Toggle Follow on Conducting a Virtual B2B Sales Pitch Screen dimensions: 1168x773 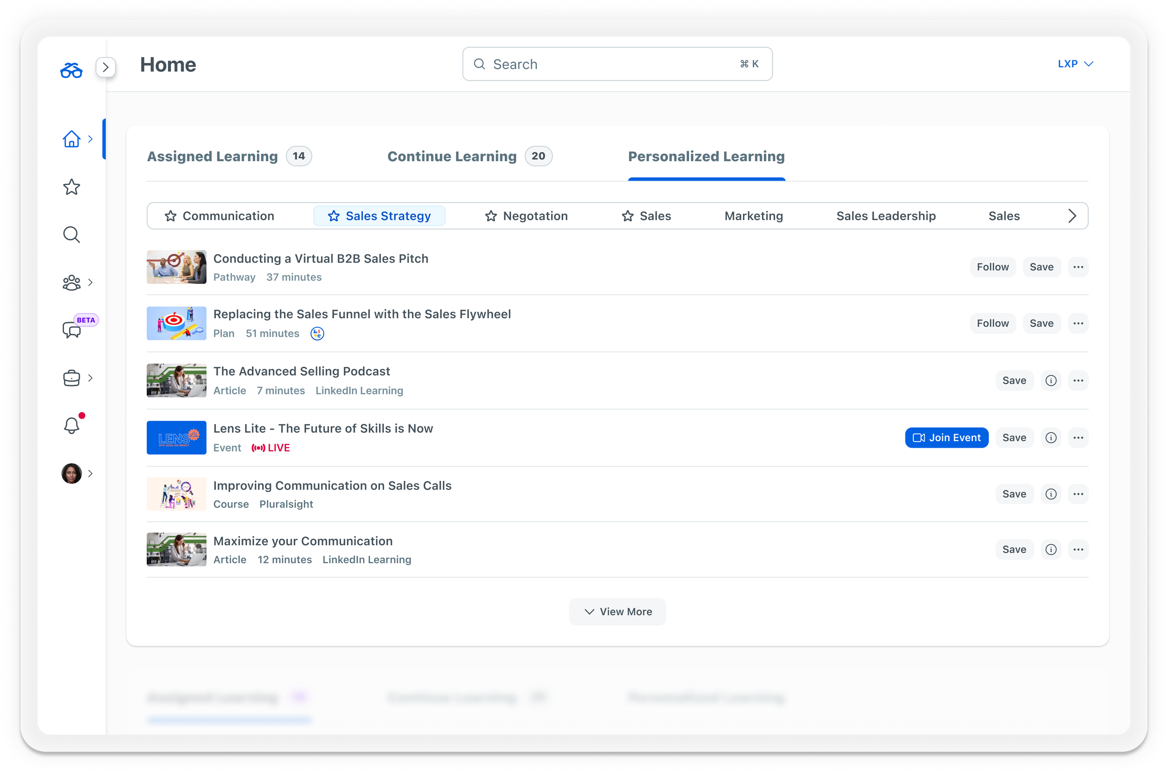tap(992, 267)
